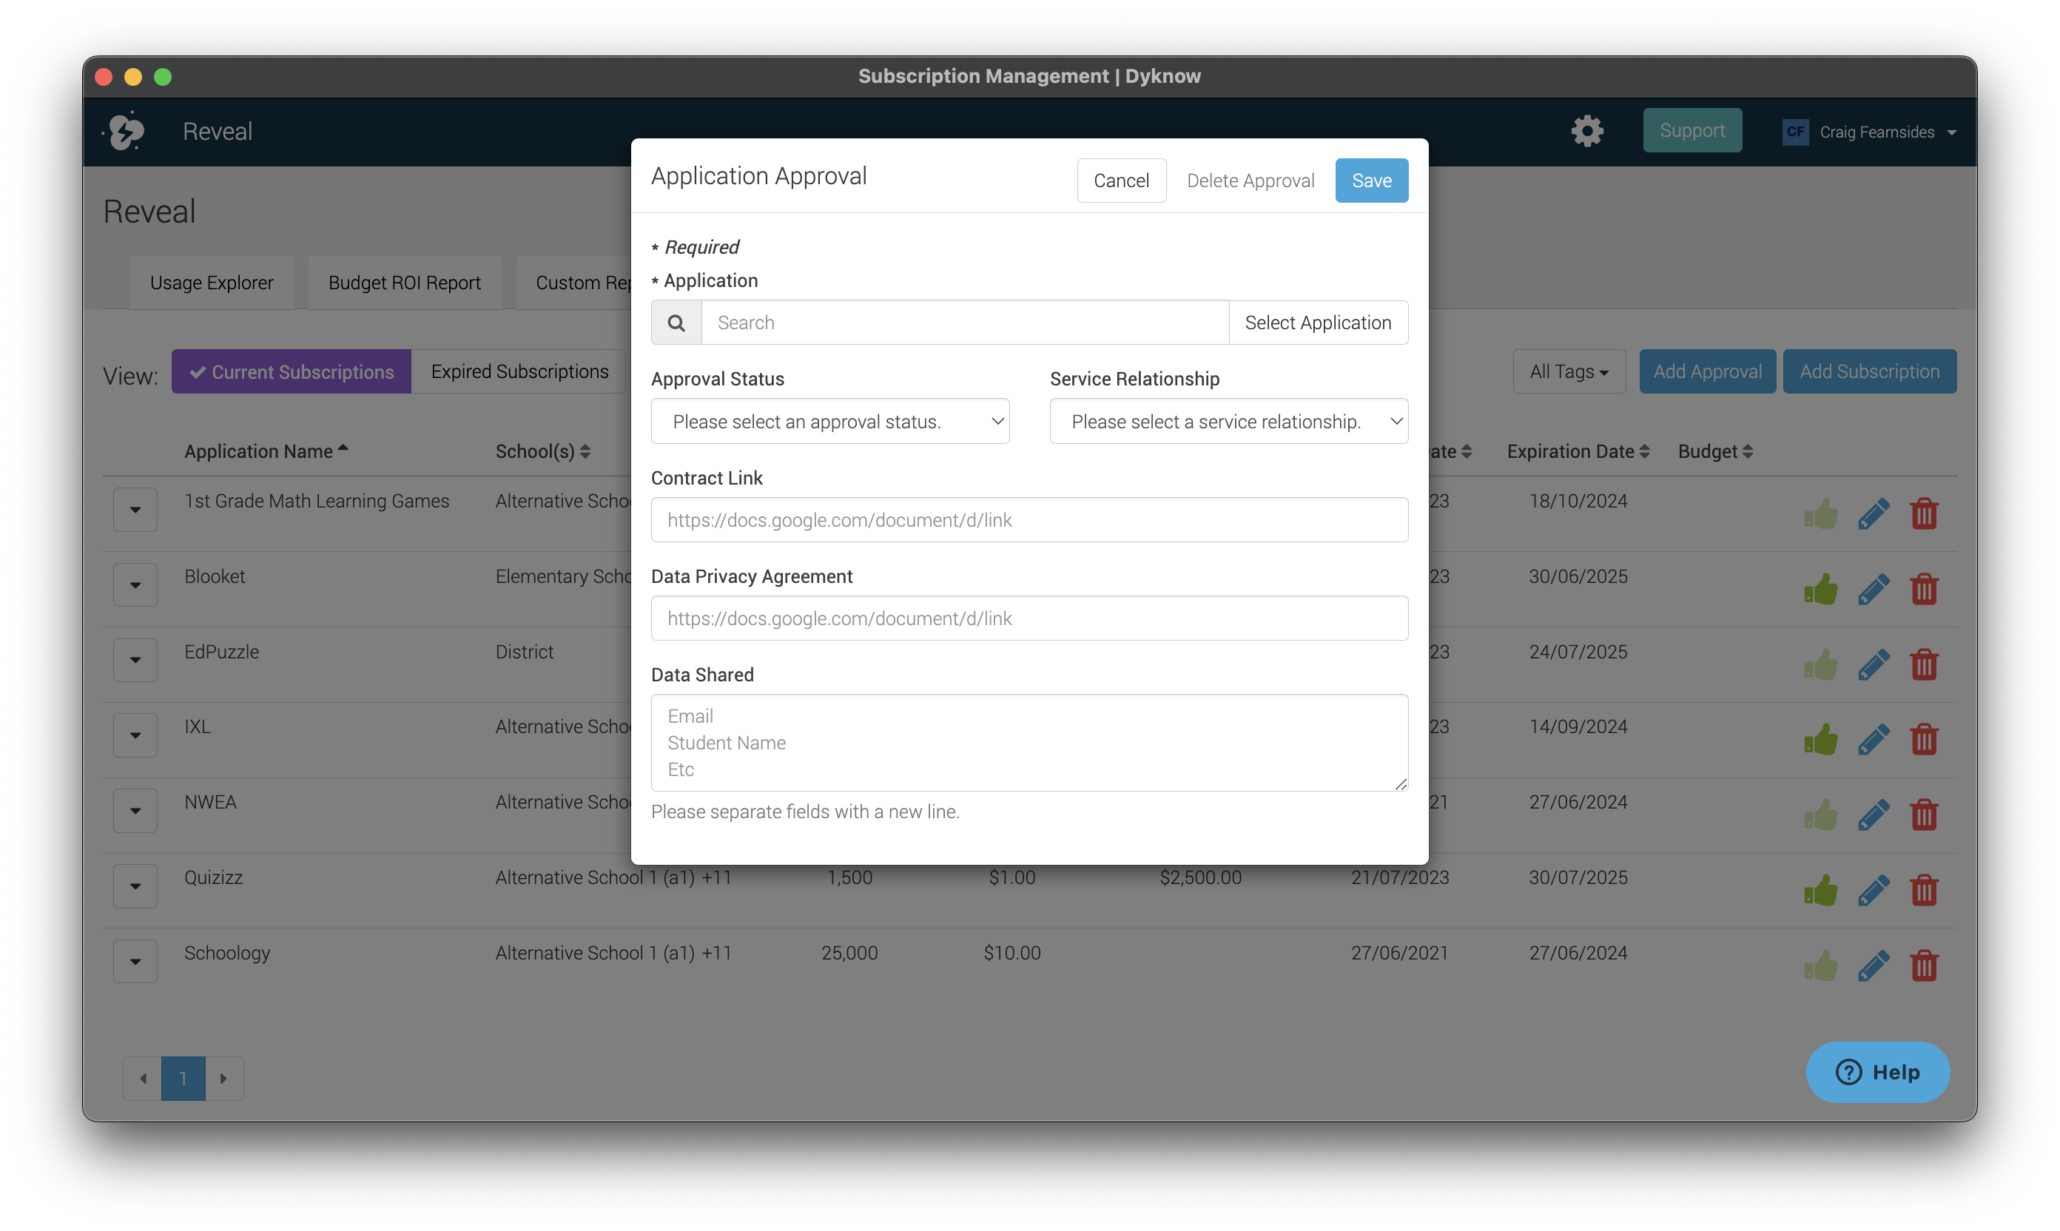The image size is (2060, 1231).
Task: Edit the IXL subscription with pencil icon
Action: pos(1874,740)
